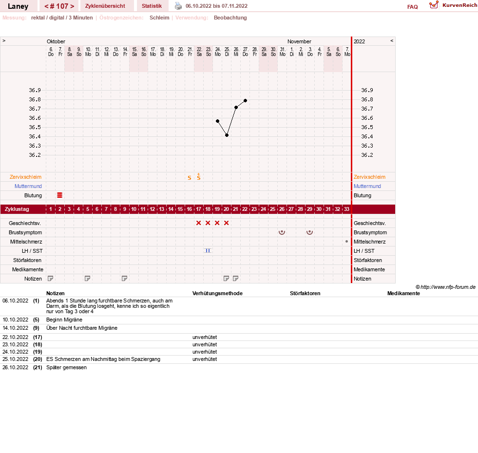Open the note icon for cycle day 1
The height and width of the screenshot is (453, 478).
[x=51, y=278]
